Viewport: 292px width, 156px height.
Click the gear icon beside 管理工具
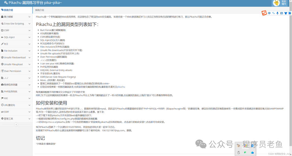pyautogui.click(x=2, y=119)
